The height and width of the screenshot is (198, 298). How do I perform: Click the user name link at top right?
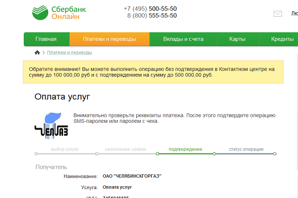pyautogui.click(x=294, y=14)
